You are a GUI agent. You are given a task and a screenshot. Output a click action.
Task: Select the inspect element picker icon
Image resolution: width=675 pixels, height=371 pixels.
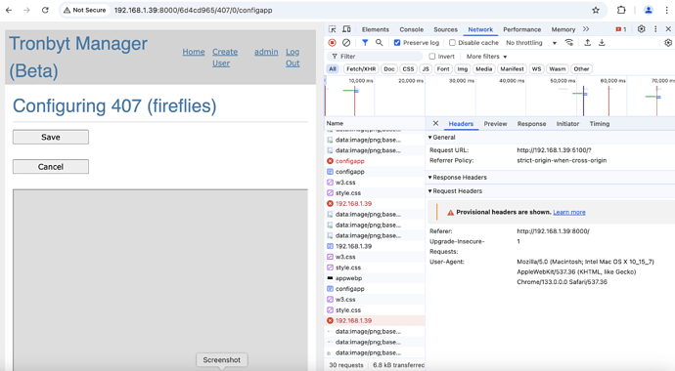coord(333,29)
